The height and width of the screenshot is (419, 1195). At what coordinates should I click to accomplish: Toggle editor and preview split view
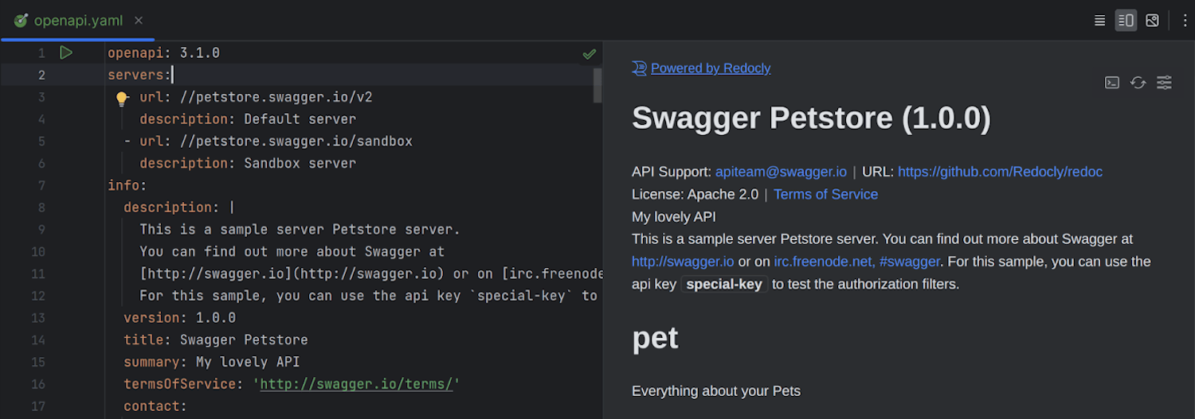click(1126, 21)
